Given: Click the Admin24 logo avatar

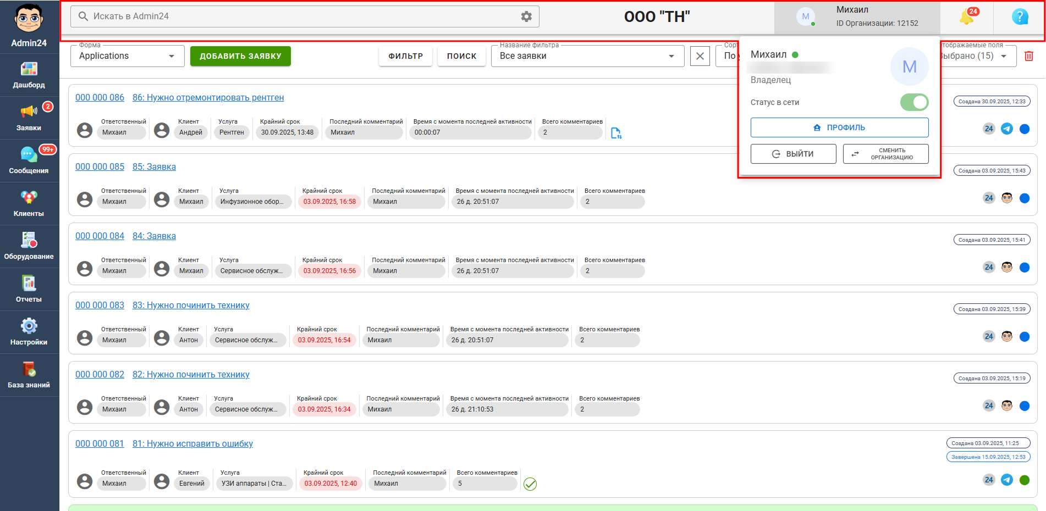Looking at the screenshot, I should 29,19.
